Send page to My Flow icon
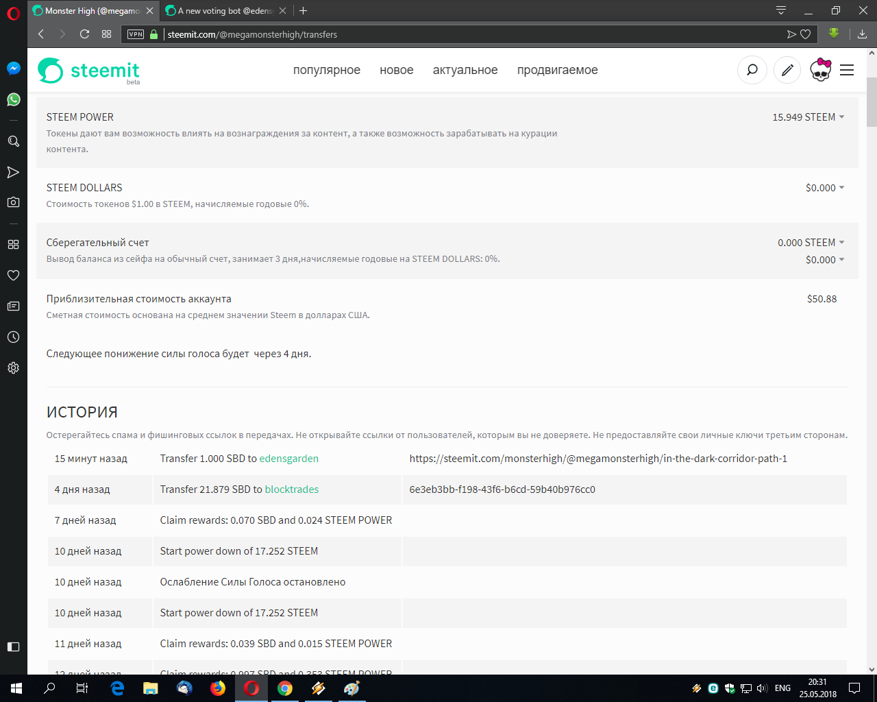The height and width of the screenshot is (702, 877). [791, 34]
